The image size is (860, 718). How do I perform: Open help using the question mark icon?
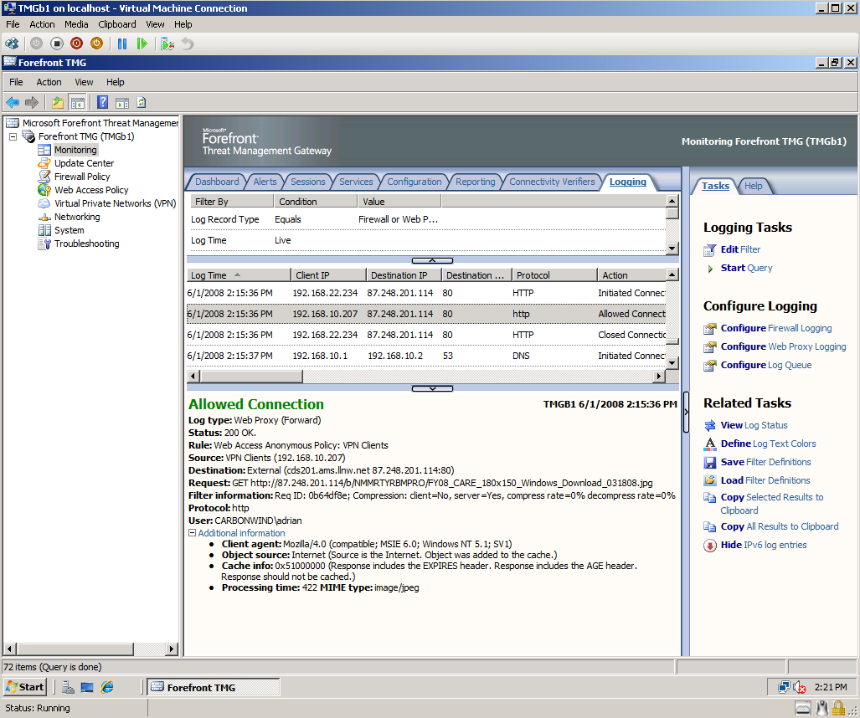(102, 102)
